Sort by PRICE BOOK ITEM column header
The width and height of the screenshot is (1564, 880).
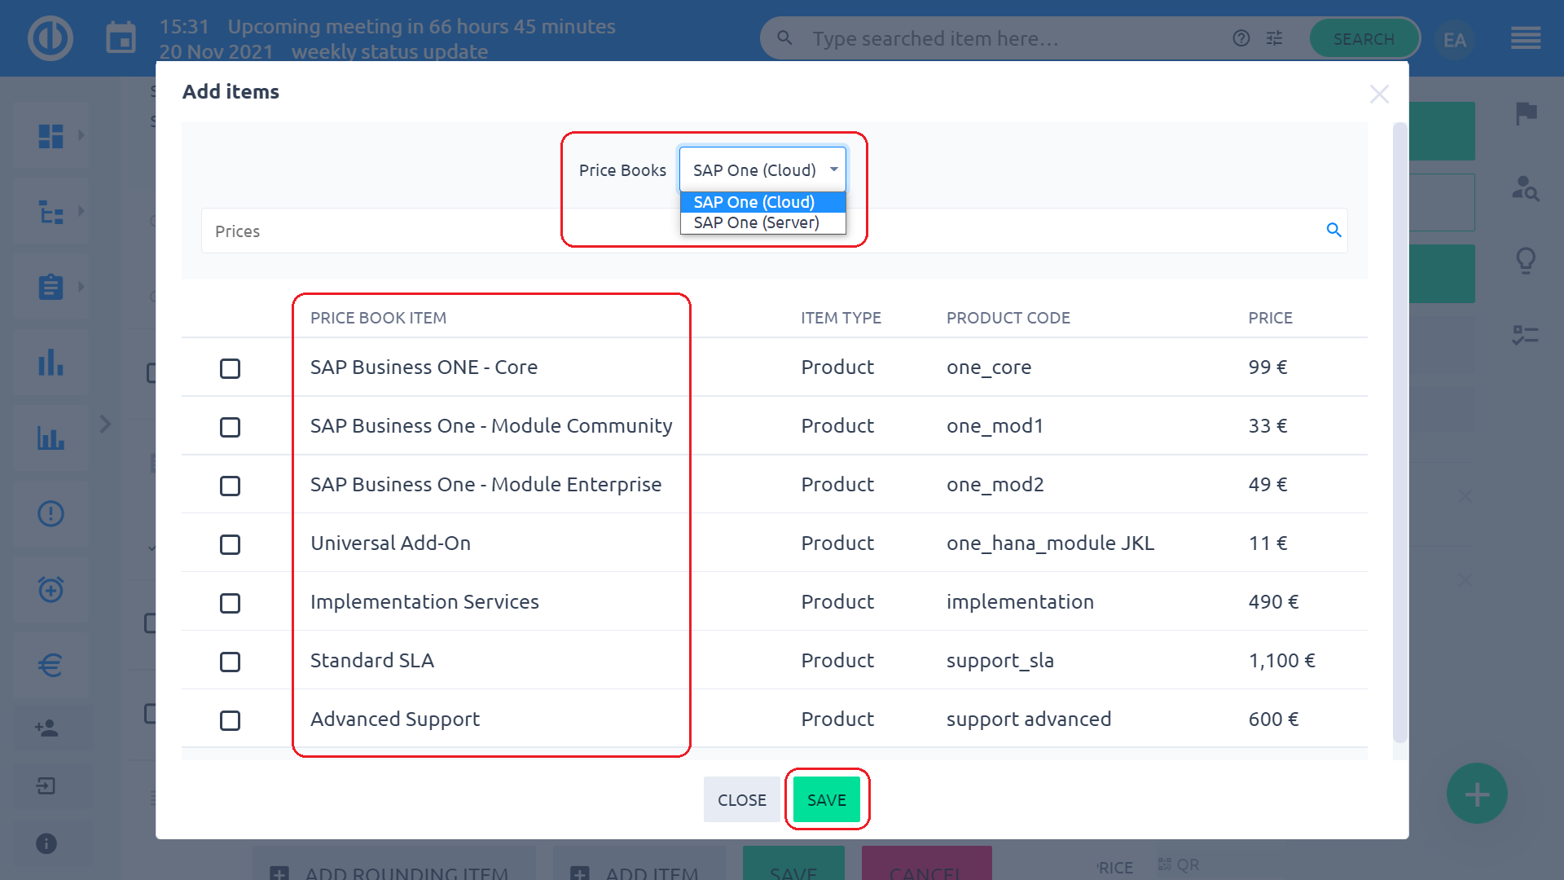[378, 318]
